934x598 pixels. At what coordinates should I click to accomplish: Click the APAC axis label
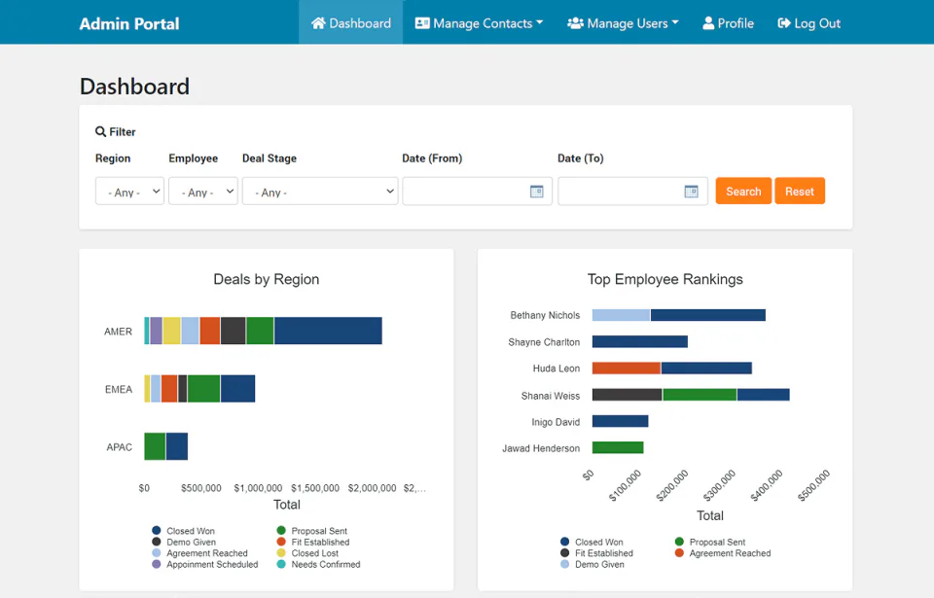coord(119,447)
